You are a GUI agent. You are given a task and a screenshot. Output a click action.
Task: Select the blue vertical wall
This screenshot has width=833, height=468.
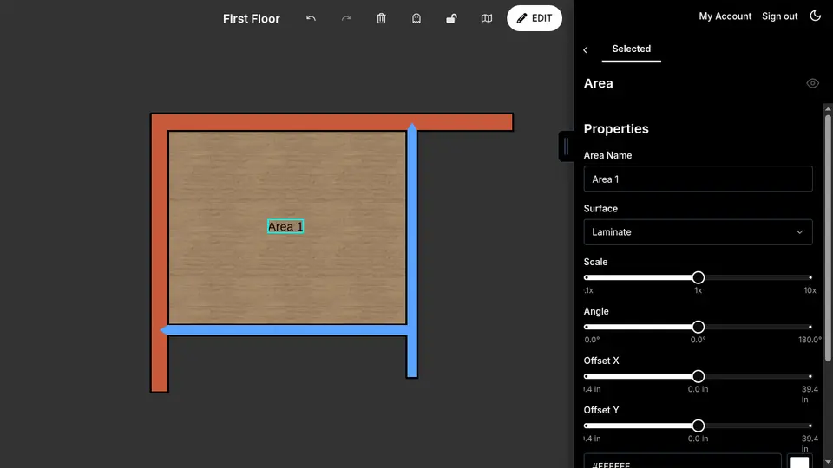click(x=412, y=250)
